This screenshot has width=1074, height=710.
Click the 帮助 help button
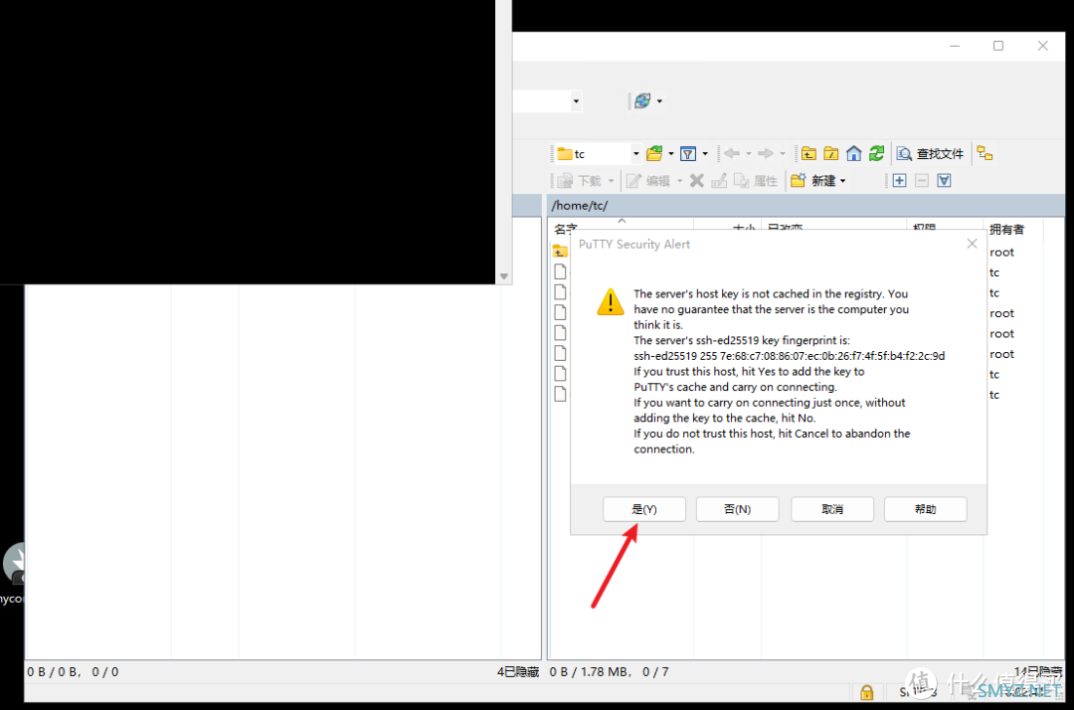(926, 509)
